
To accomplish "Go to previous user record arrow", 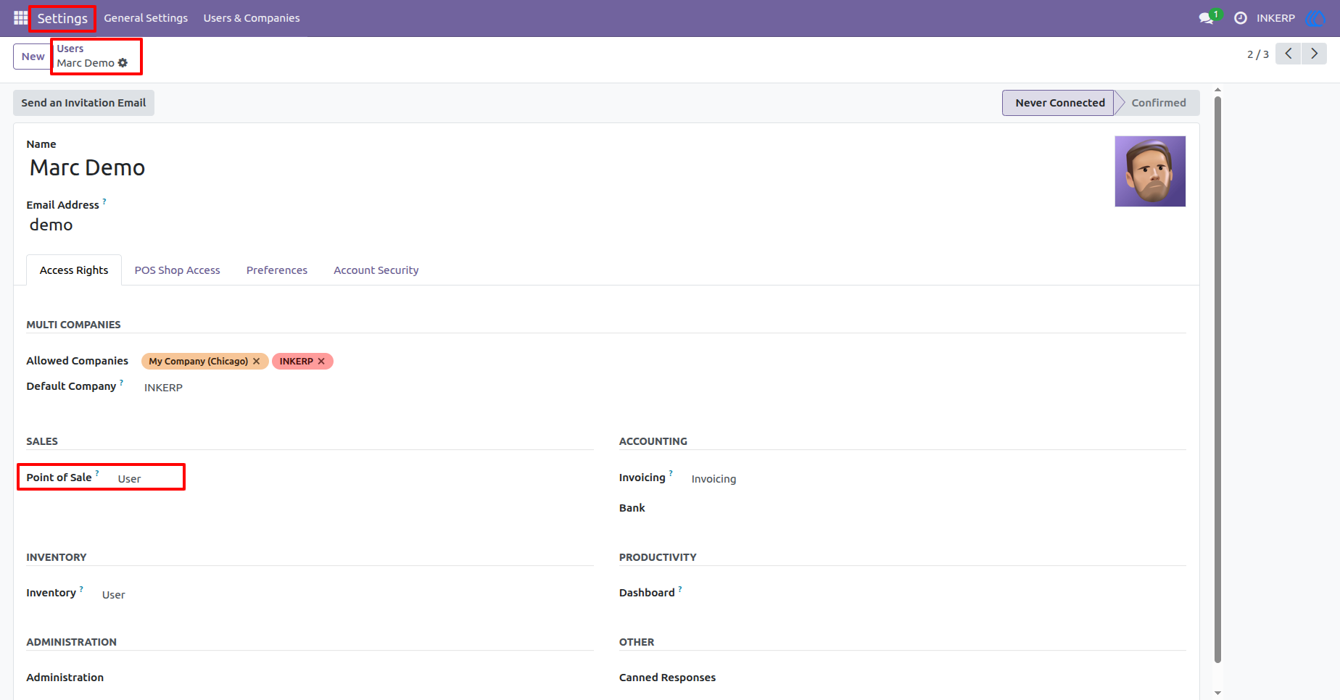I will click(1289, 54).
